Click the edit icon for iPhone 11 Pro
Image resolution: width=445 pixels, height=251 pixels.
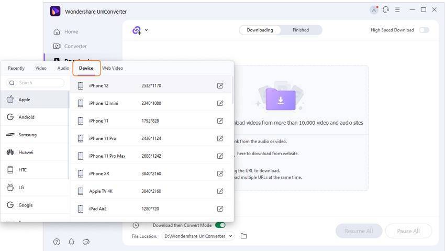tap(220, 138)
